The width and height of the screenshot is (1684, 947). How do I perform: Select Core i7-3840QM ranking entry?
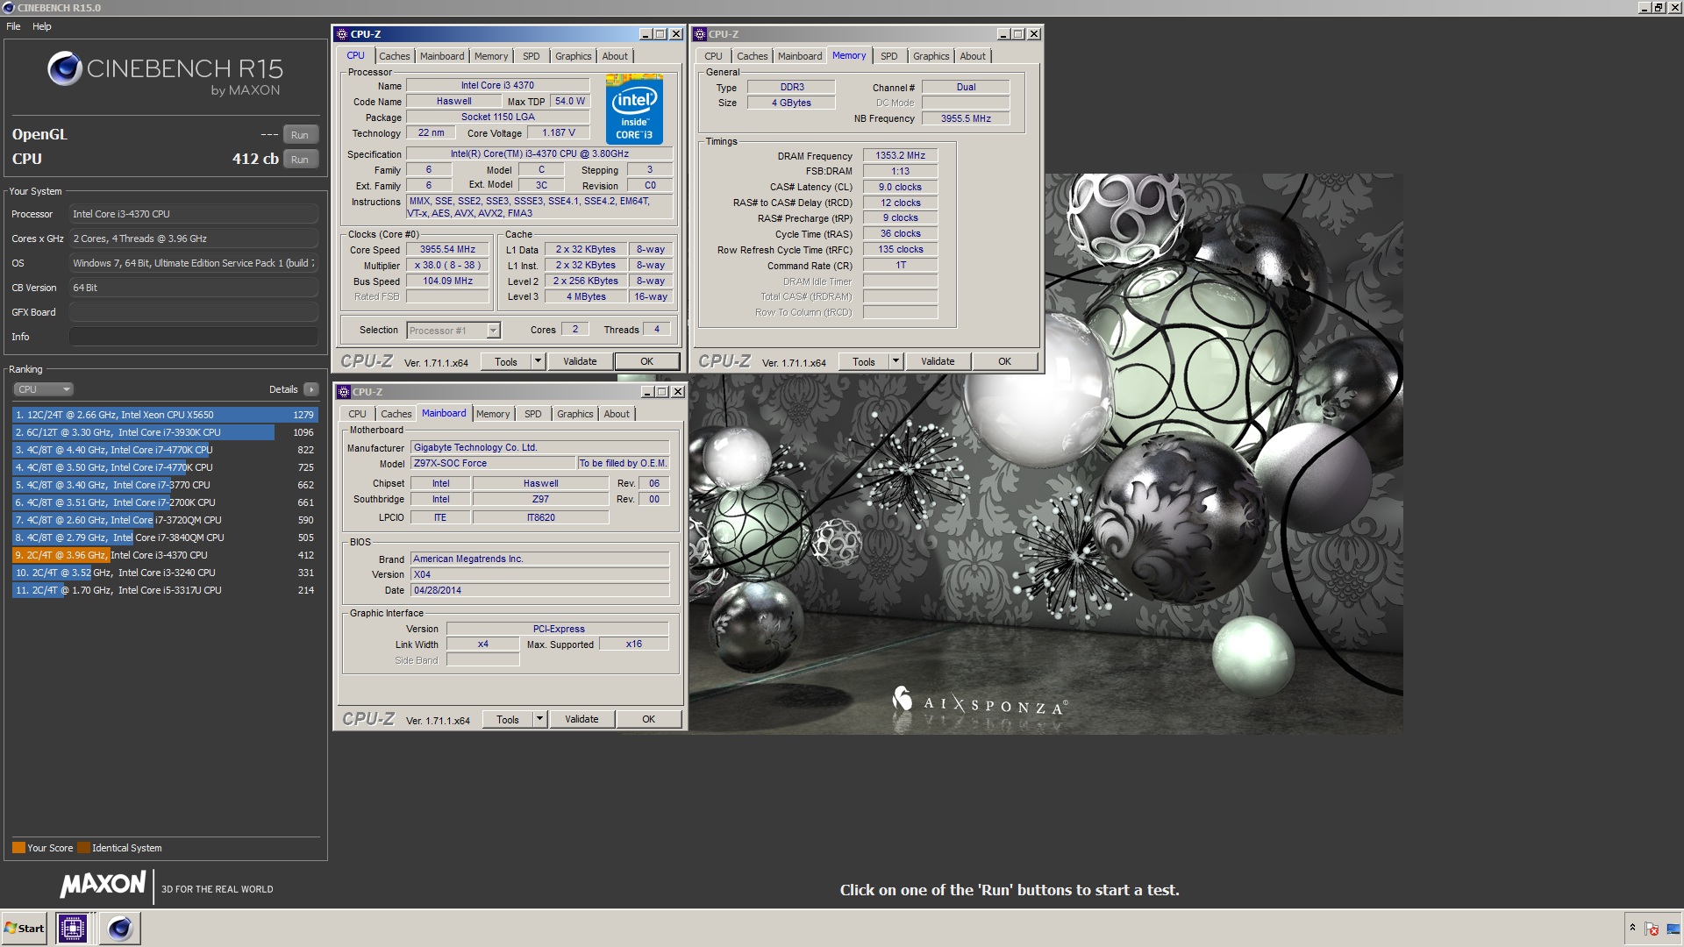point(165,538)
